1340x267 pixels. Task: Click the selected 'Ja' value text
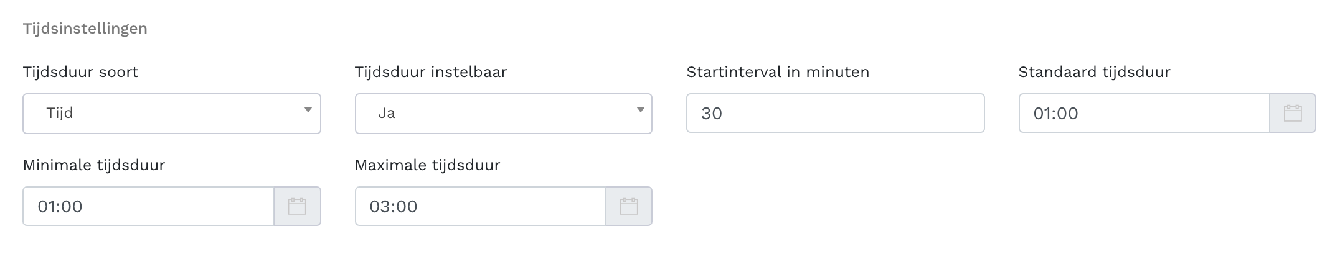[x=387, y=113]
